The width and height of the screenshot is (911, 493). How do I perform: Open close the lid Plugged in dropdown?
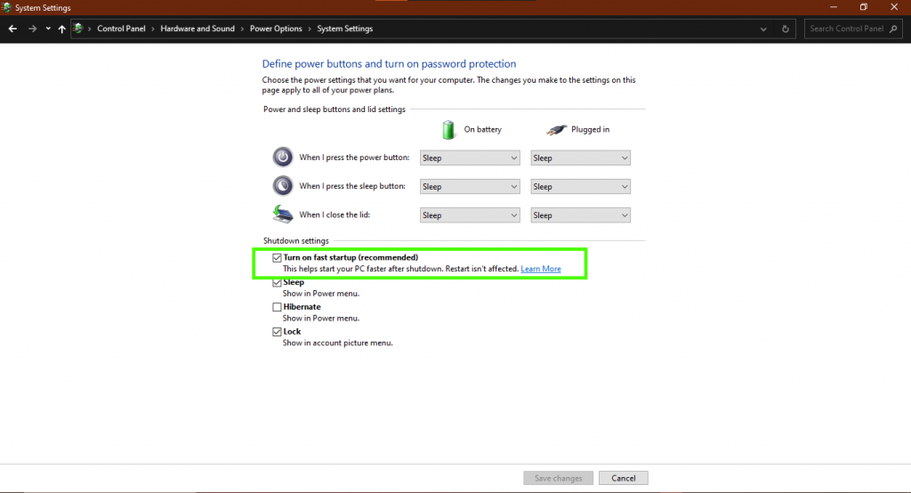[580, 215]
